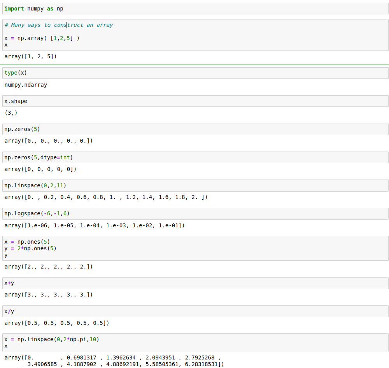Click the output ending with 6.28318531
This screenshot has width=389, height=368.
coord(114,361)
